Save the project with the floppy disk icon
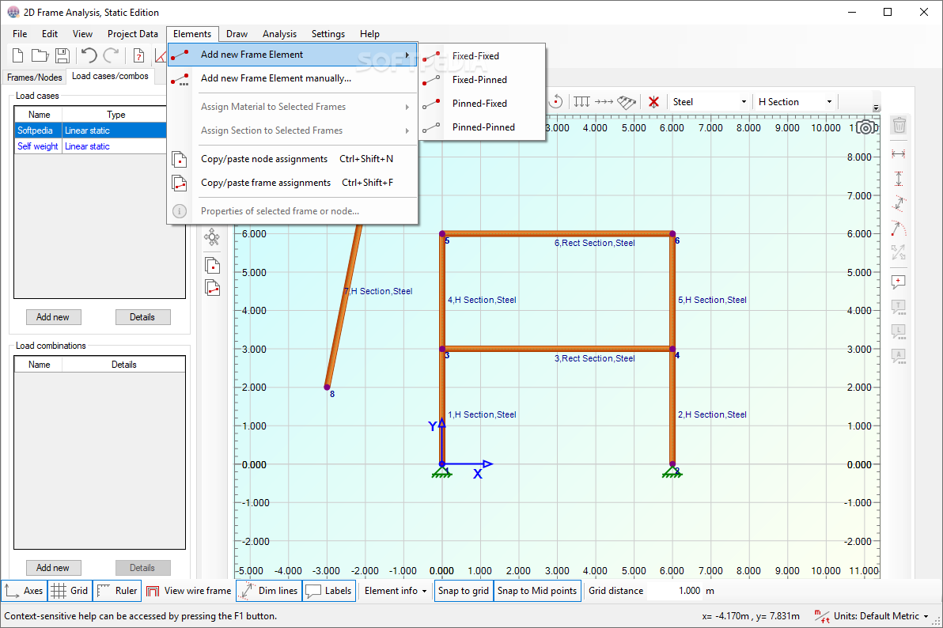 tap(62, 56)
